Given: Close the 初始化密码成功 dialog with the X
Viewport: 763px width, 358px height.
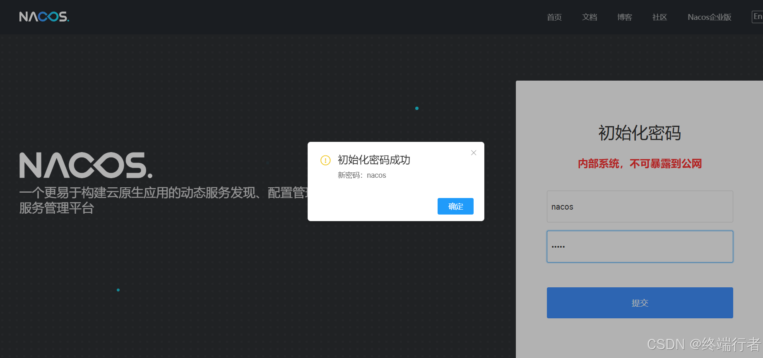Looking at the screenshot, I should pos(474,153).
